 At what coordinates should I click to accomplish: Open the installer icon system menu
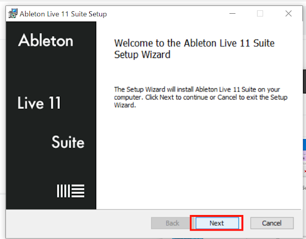[13, 13]
